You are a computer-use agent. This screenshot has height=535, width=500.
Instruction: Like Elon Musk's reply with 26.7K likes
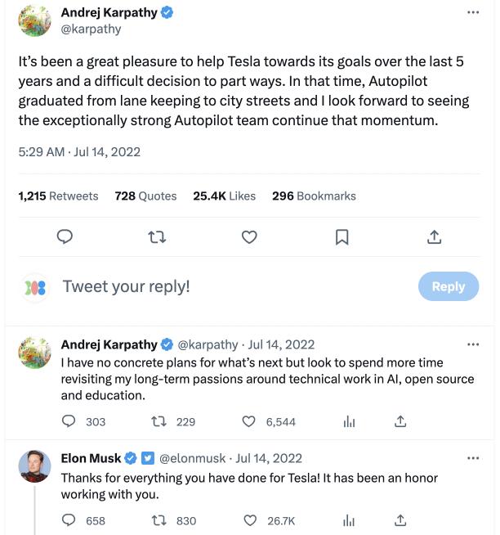(x=250, y=520)
